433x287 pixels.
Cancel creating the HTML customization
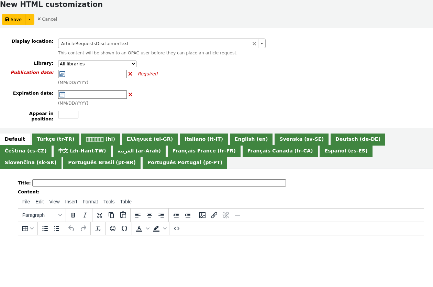(47, 19)
